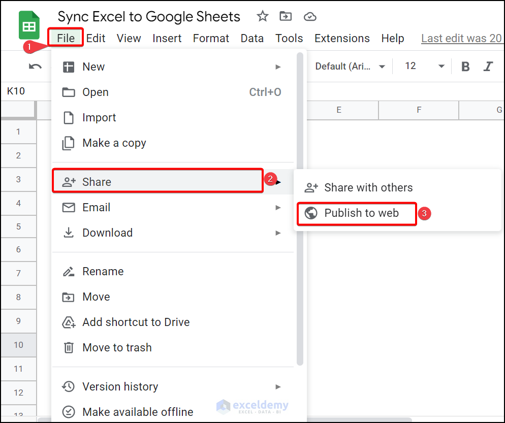Screen dimensions: 505x423
Task: Click the move-to-folder icon beside title
Action: coord(286,17)
